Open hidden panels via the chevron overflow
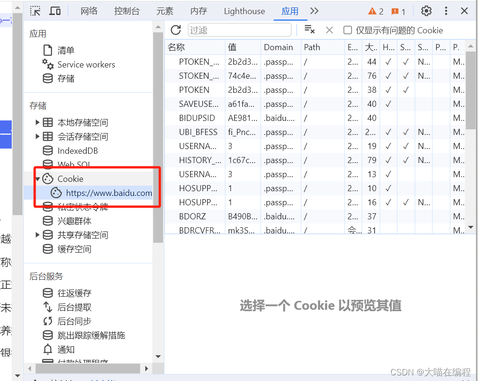The image size is (478, 381). 314,11
